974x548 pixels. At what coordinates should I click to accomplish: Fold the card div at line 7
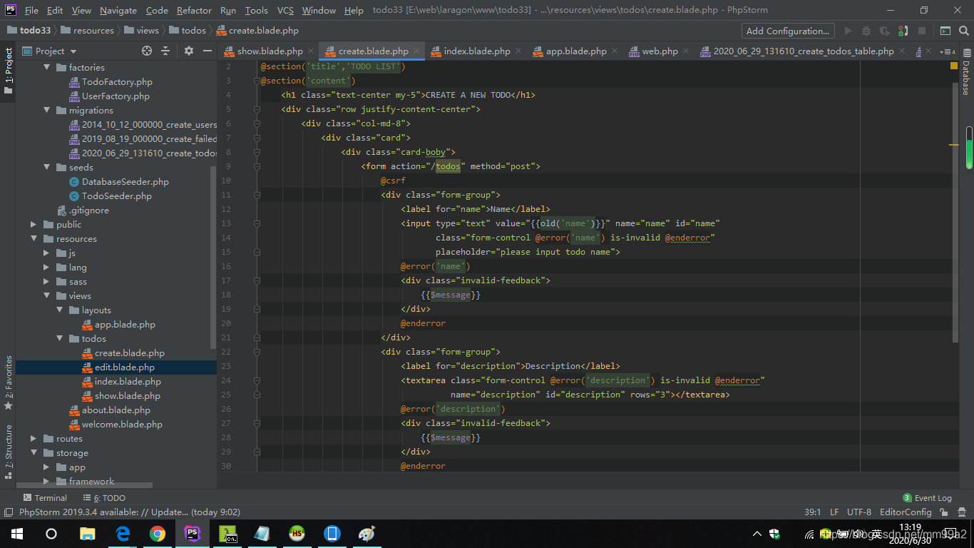click(257, 138)
